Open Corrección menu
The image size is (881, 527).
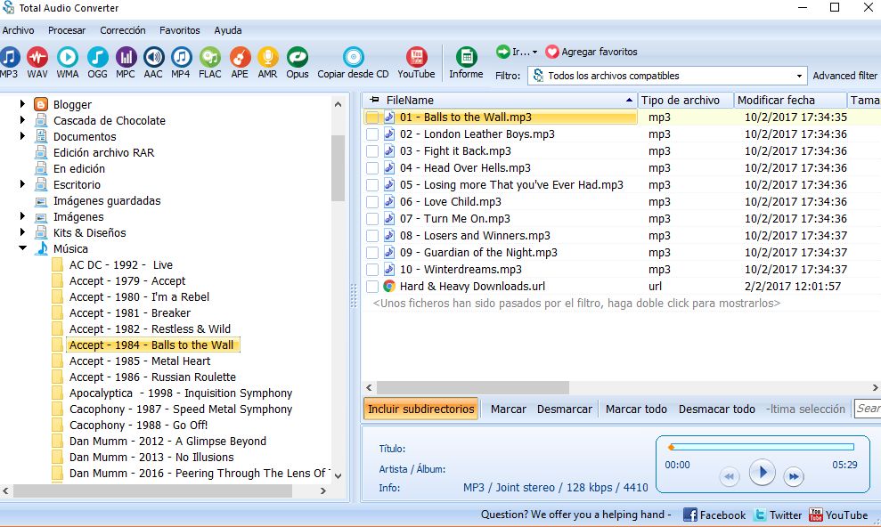(x=123, y=30)
